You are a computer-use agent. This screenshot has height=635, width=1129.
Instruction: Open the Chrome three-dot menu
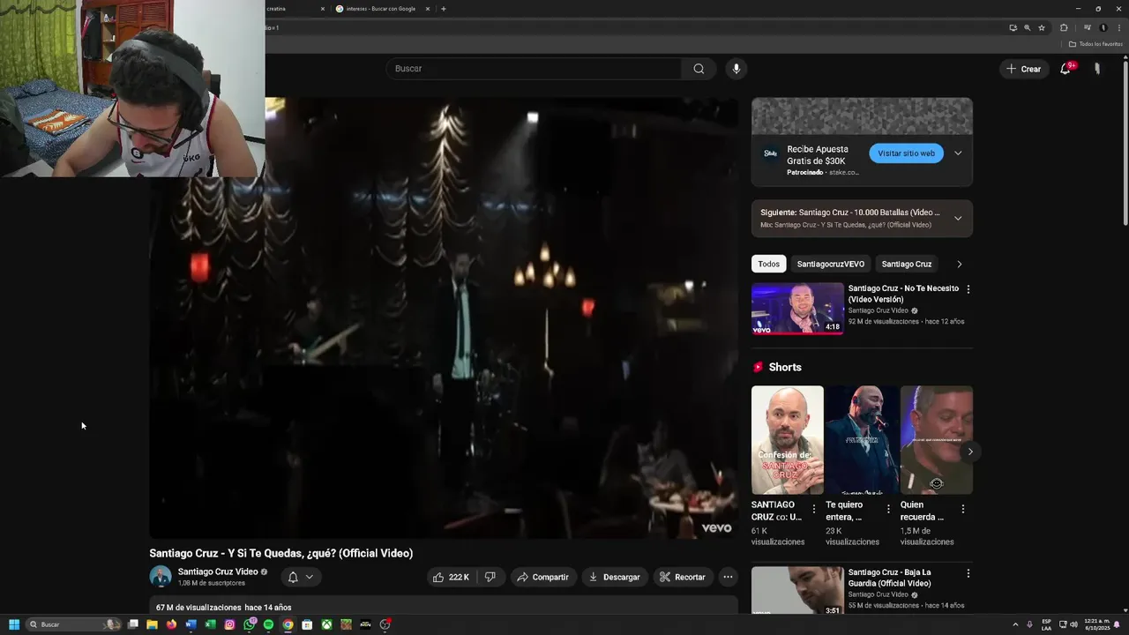click(x=1118, y=27)
